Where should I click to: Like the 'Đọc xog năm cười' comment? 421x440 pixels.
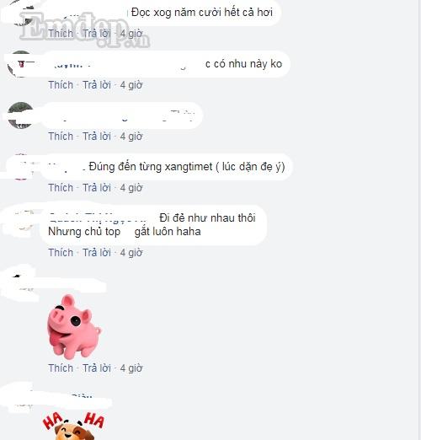point(61,34)
